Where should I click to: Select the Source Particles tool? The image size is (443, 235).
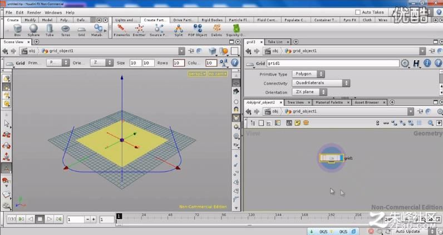(x=157, y=30)
